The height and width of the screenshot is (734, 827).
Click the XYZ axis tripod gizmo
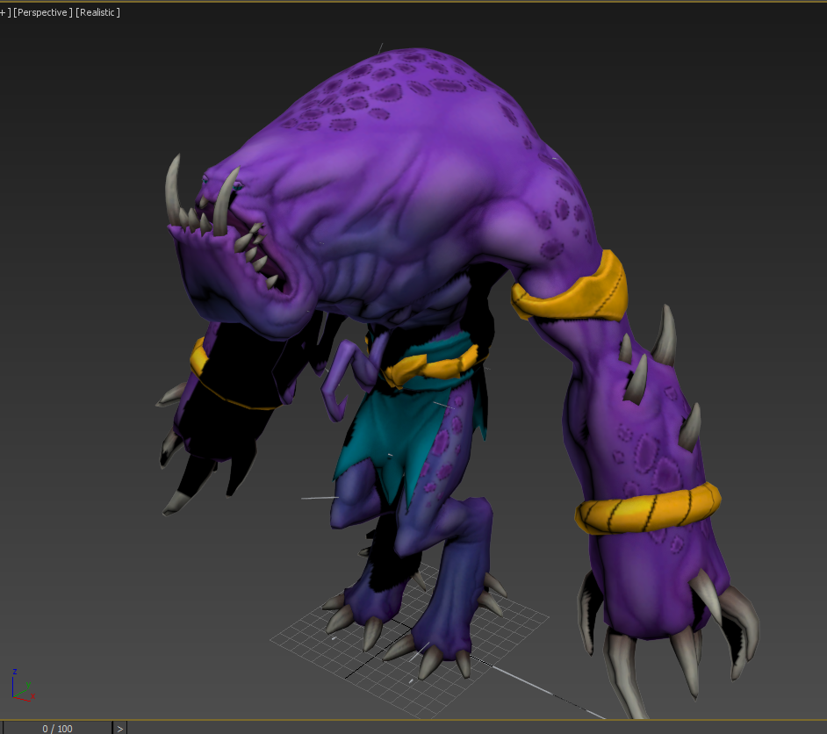coord(23,685)
